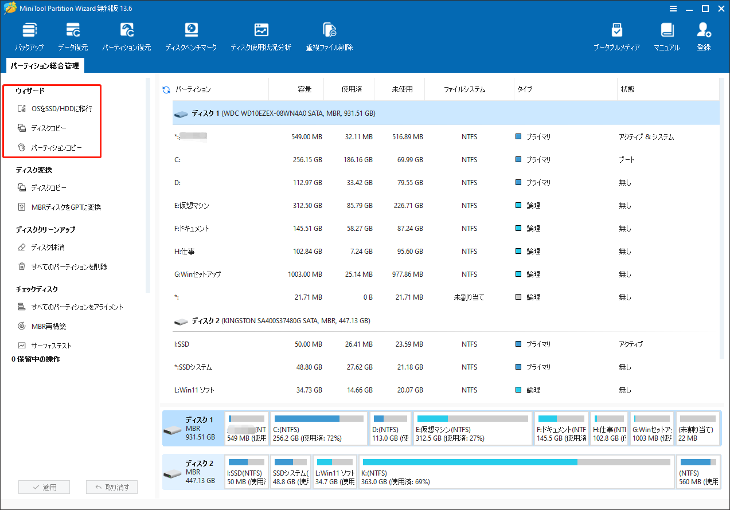
Task: Sort by the 使用済 column header
Action: [x=353, y=89]
